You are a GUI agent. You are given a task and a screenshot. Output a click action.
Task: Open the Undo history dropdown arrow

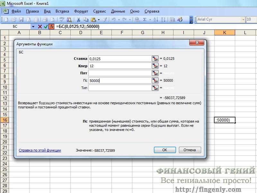pos(119,20)
